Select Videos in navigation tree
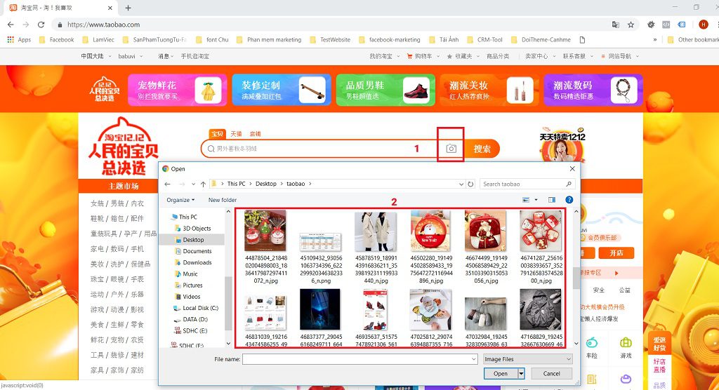This screenshot has height=390, width=719. coord(191,297)
